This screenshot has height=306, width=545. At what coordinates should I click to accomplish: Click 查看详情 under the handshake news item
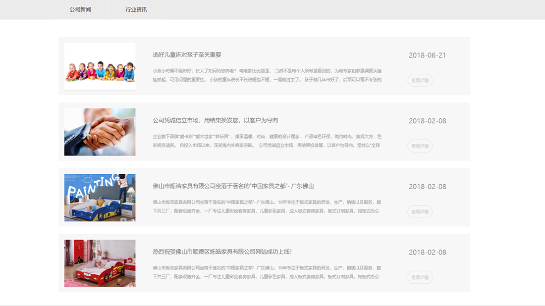pos(420,146)
